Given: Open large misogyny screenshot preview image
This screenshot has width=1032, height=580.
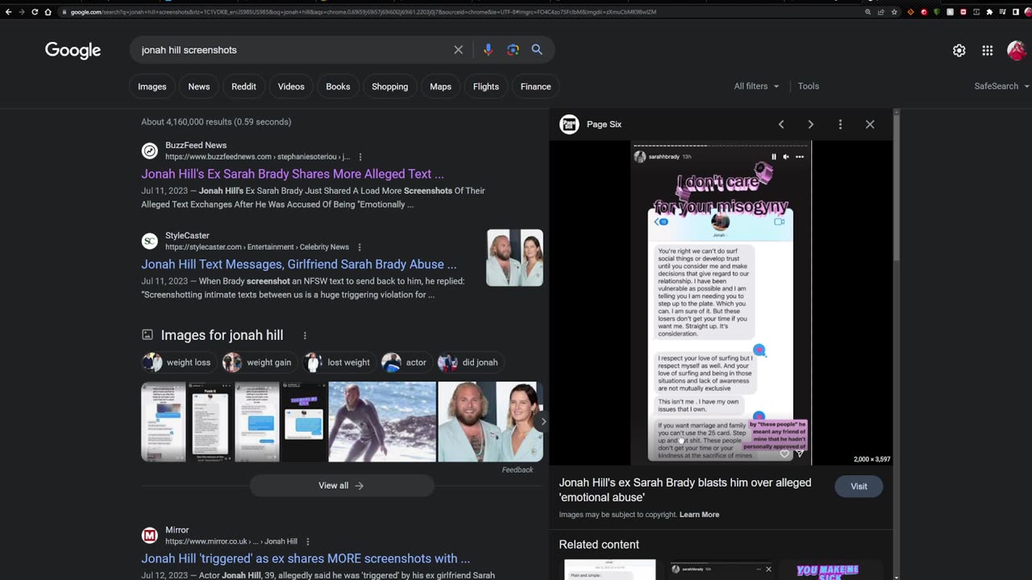Looking at the screenshot, I should [x=721, y=303].
